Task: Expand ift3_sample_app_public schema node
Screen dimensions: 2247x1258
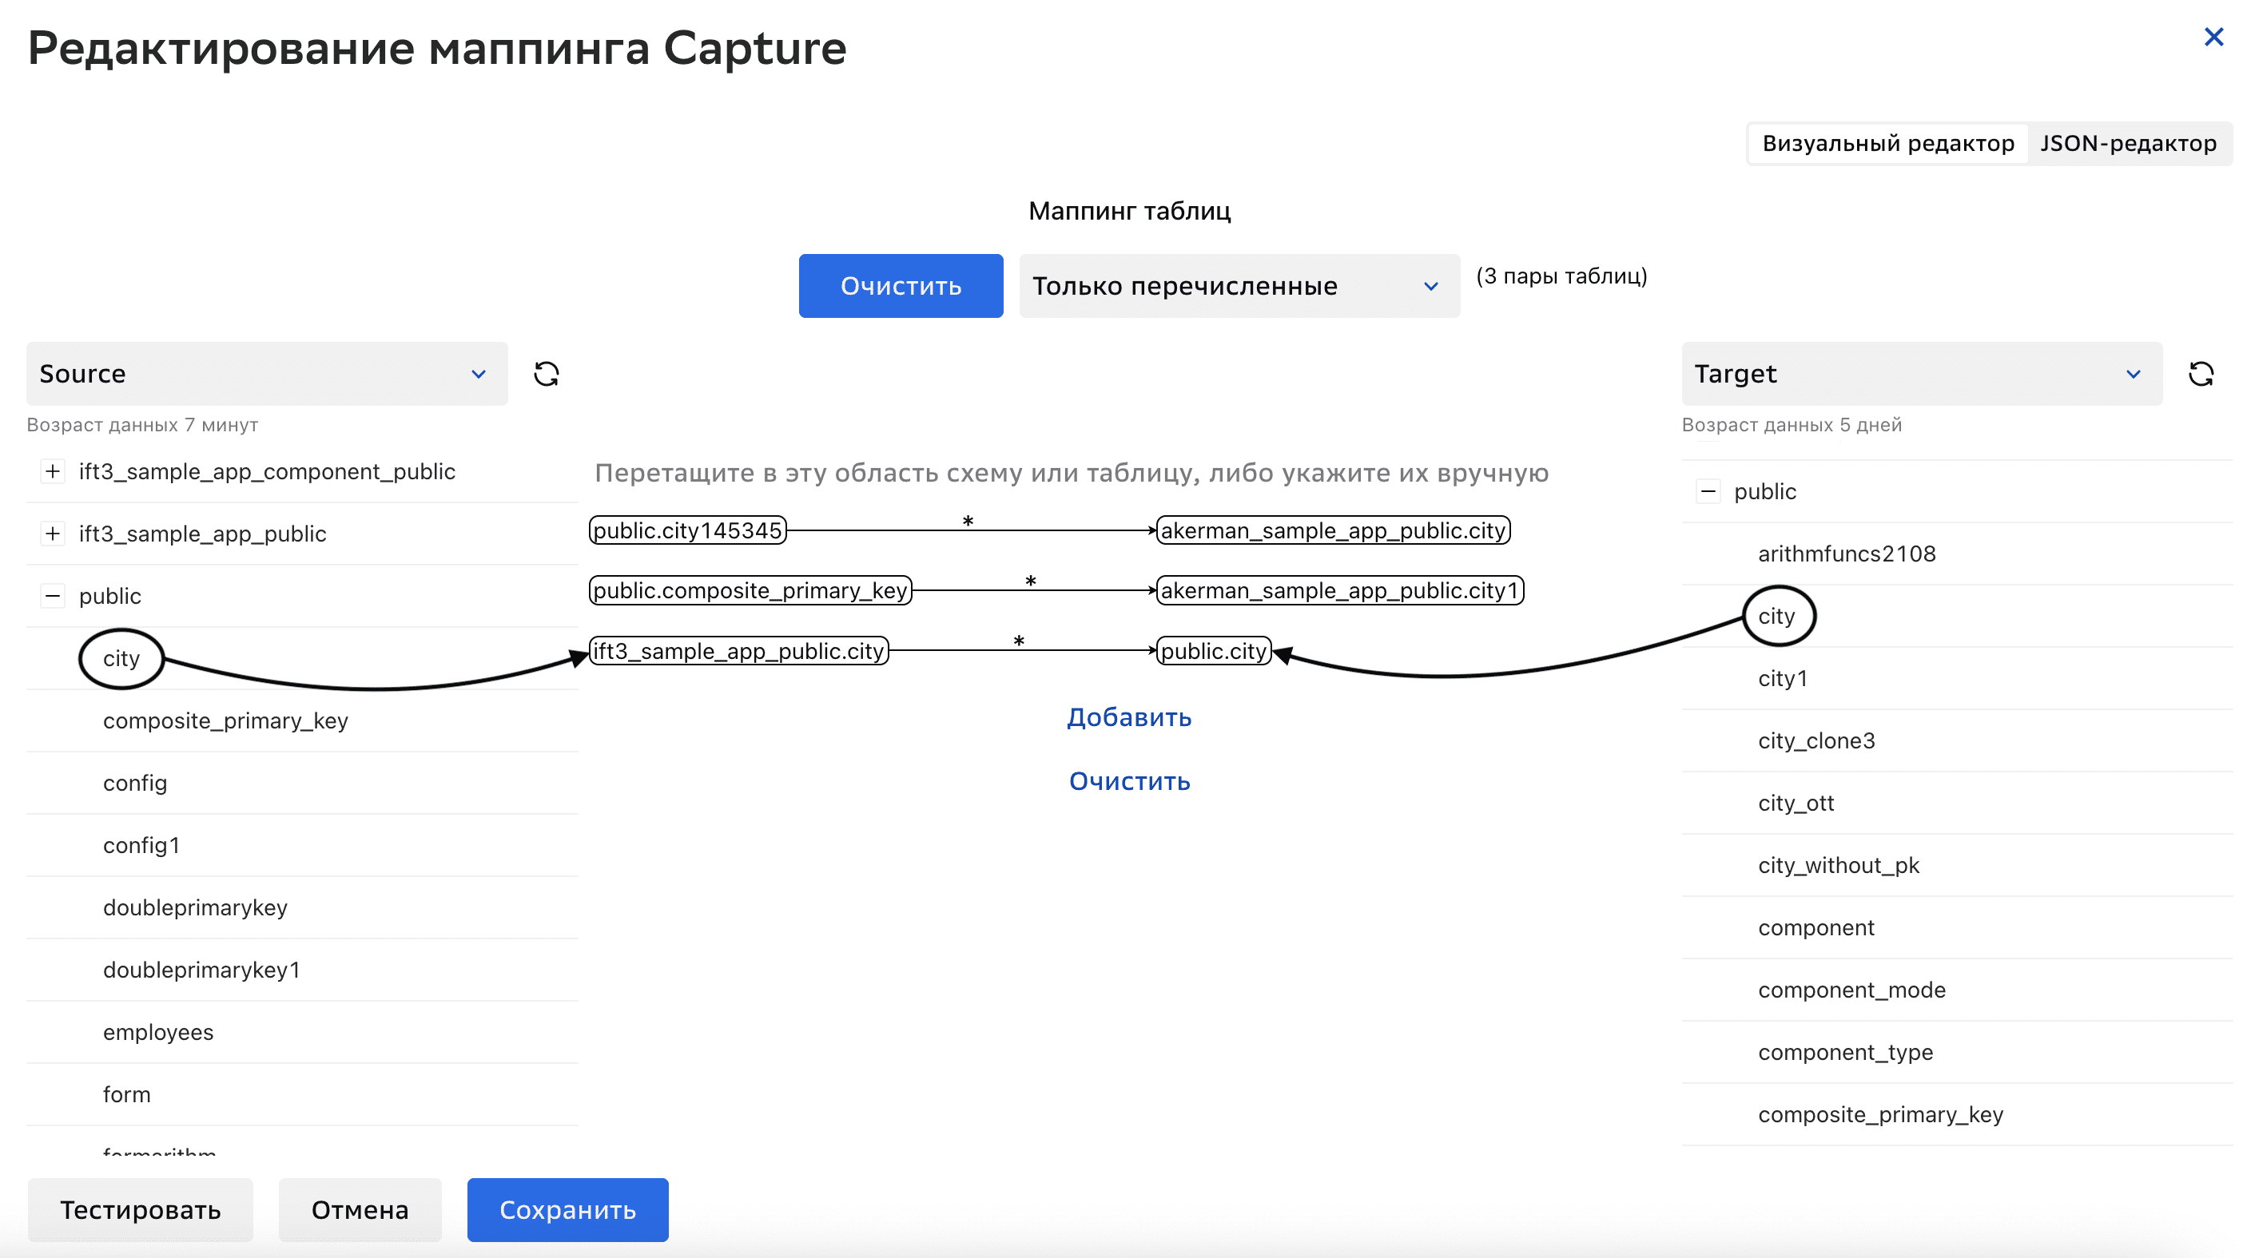Action: click(x=52, y=534)
